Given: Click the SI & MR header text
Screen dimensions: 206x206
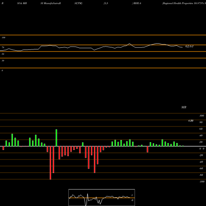Looking at the screenshot, I should 22,3.
